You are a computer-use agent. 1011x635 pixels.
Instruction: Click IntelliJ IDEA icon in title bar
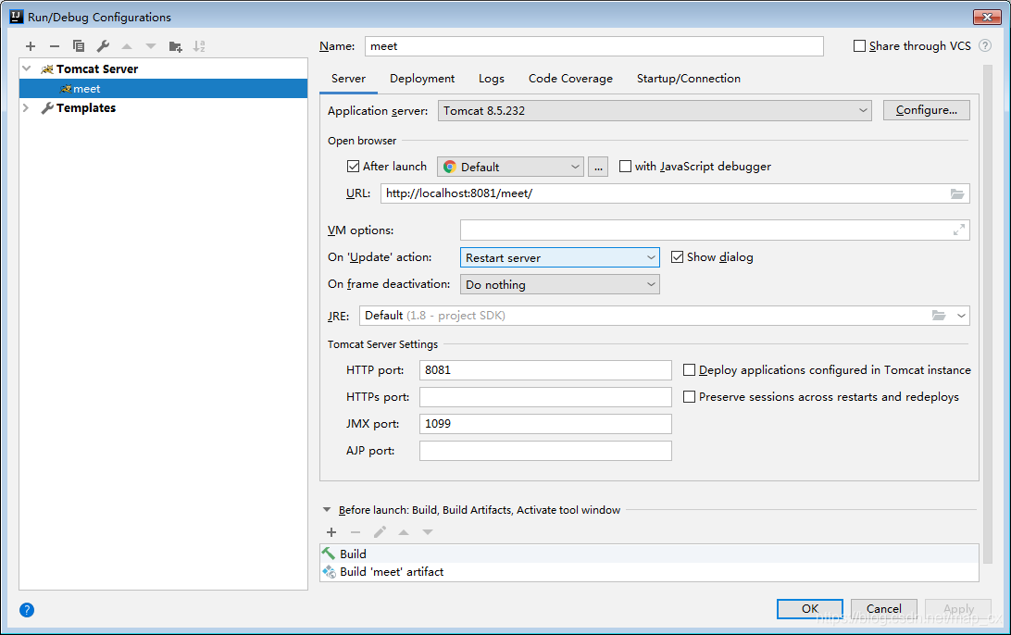coord(16,17)
